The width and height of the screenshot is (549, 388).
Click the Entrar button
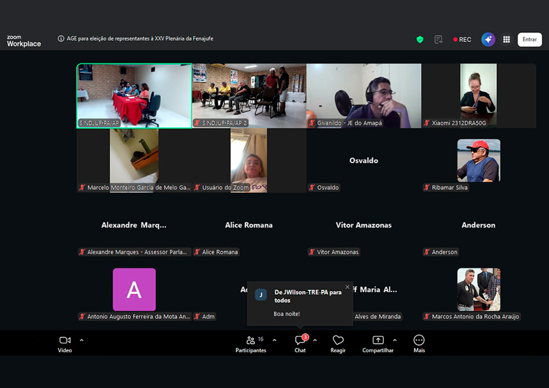(529, 39)
